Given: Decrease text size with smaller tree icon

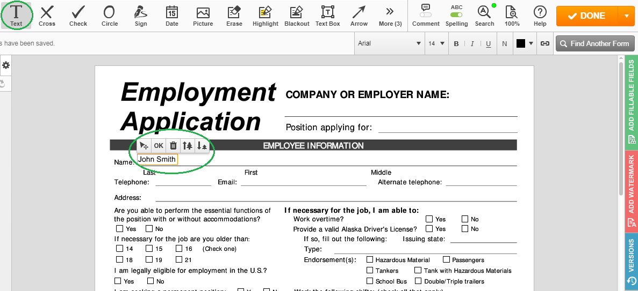Looking at the screenshot, I should pos(202,146).
